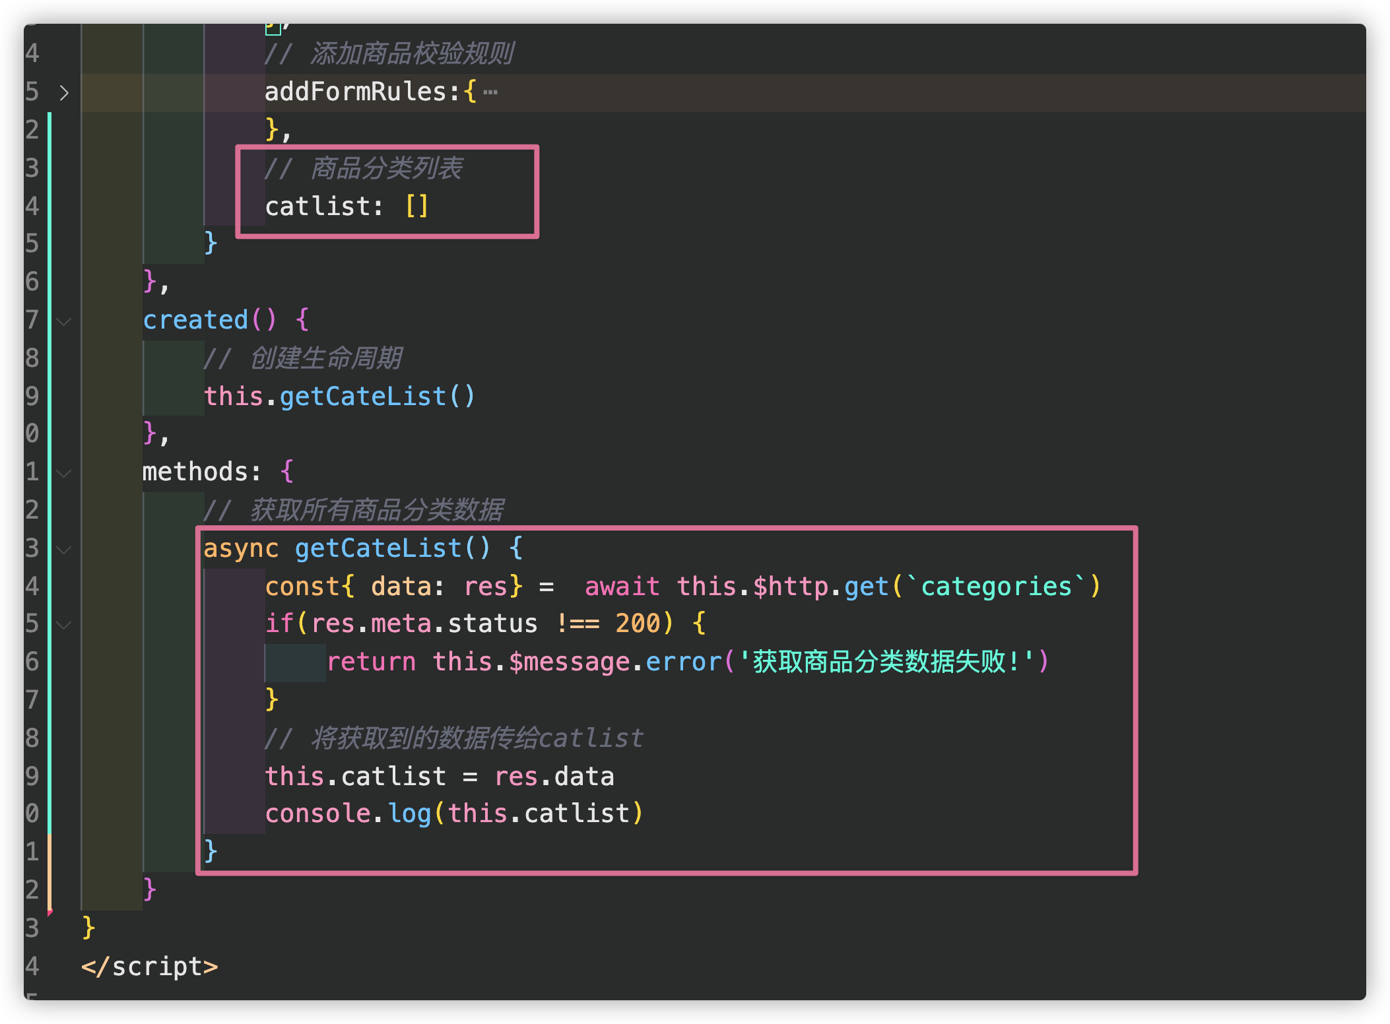Collapse the async getCateList fold chevron

(64, 549)
